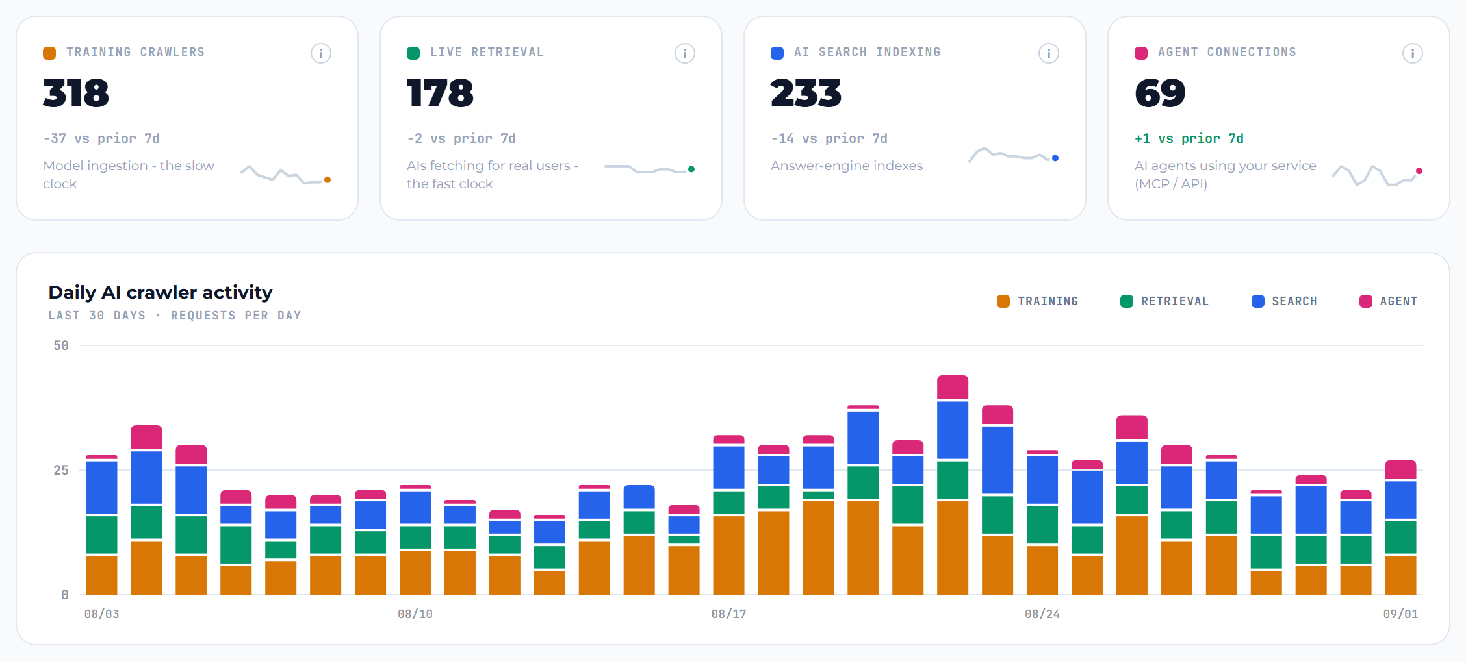The height and width of the screenshot is (661, 1466).
Task: Click green swatch beside Live Retrieval title
Action: click(x=413, y=53)
